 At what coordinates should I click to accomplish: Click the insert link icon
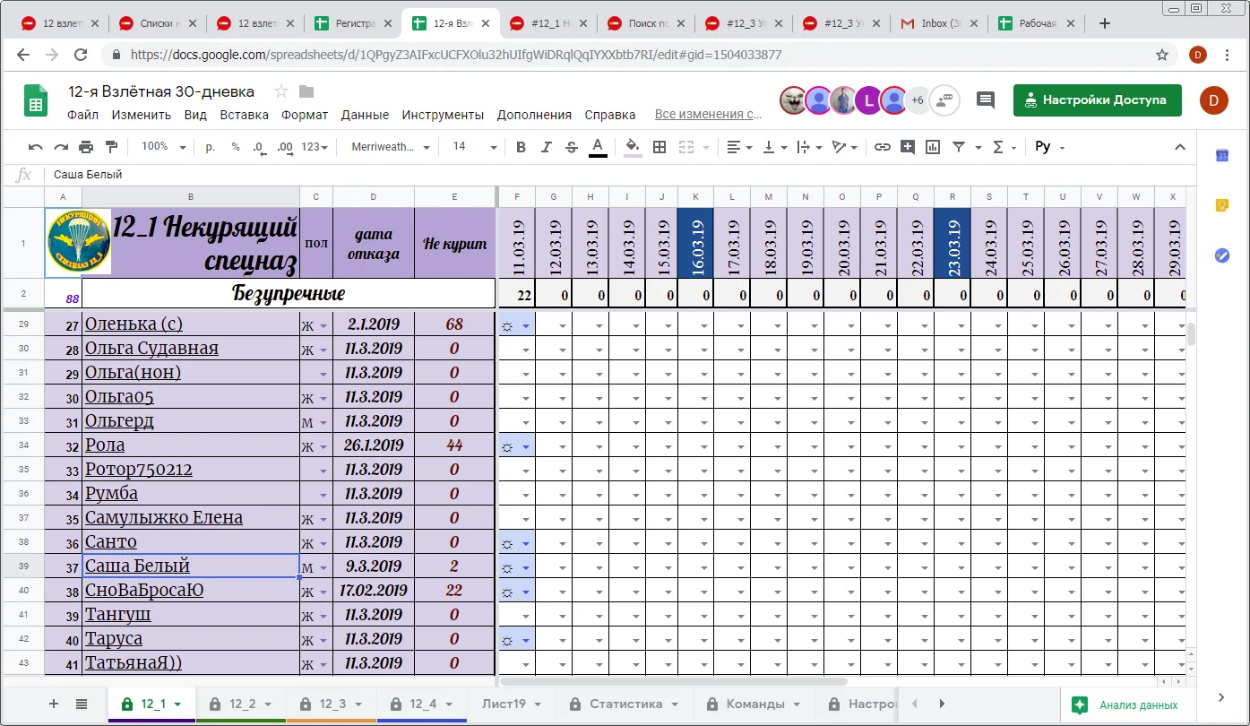point(883,147)
